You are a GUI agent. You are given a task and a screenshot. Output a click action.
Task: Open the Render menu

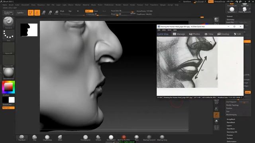118,5
